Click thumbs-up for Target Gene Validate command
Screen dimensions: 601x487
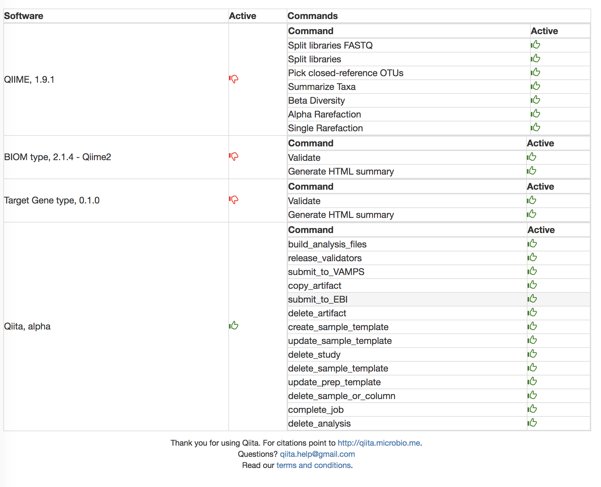pos(531,200)
